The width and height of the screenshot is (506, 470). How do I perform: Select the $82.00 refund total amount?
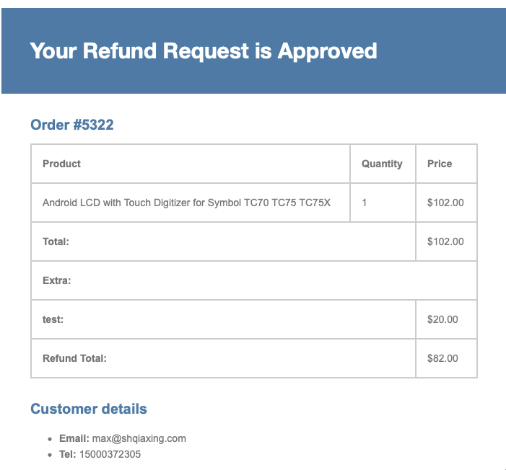tap(442, 358)
